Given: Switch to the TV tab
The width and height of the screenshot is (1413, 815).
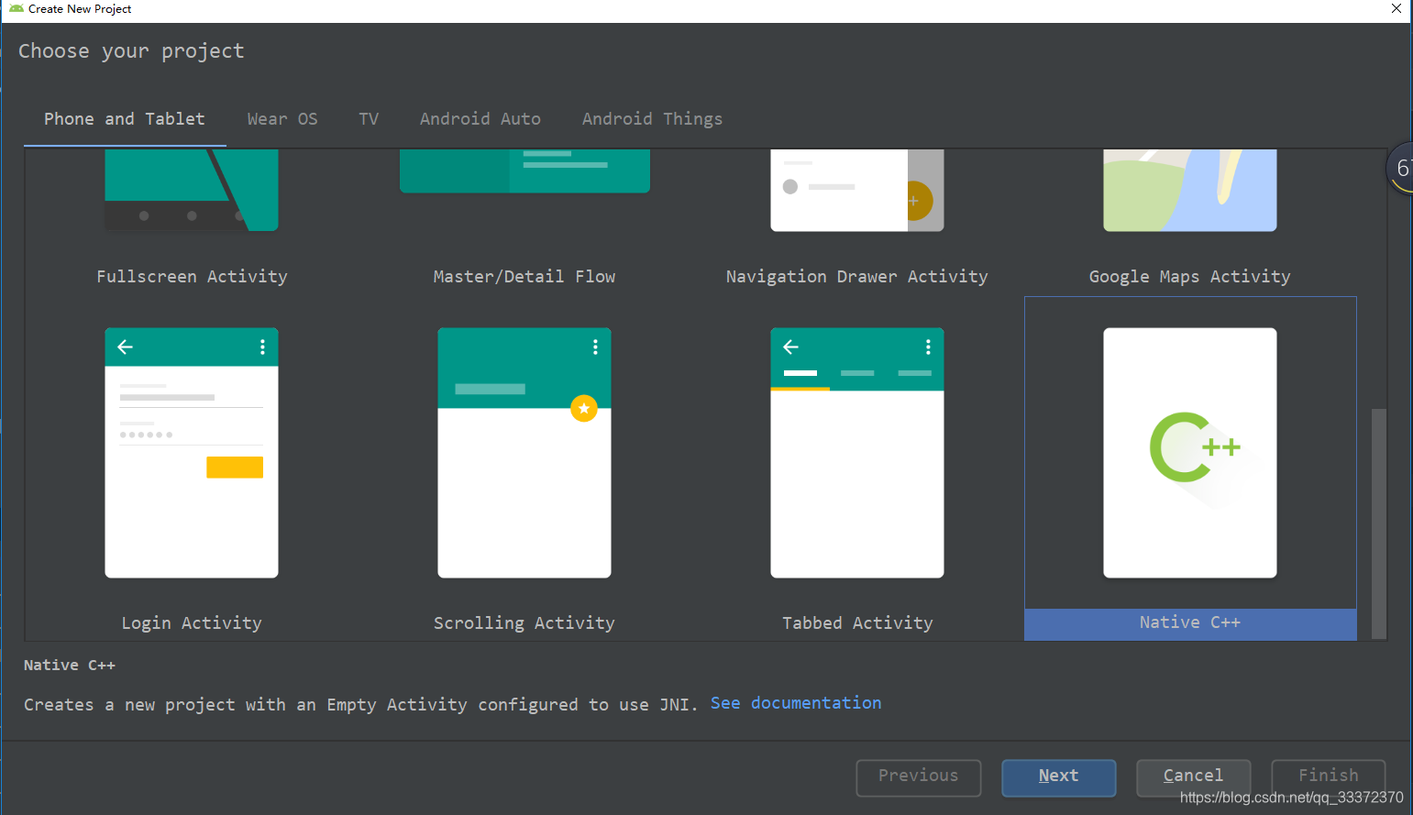Looking at the screenshot, I should point(369,119).
